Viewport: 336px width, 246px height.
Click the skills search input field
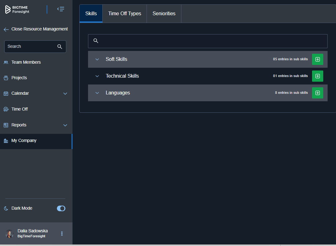pos(208,41)
